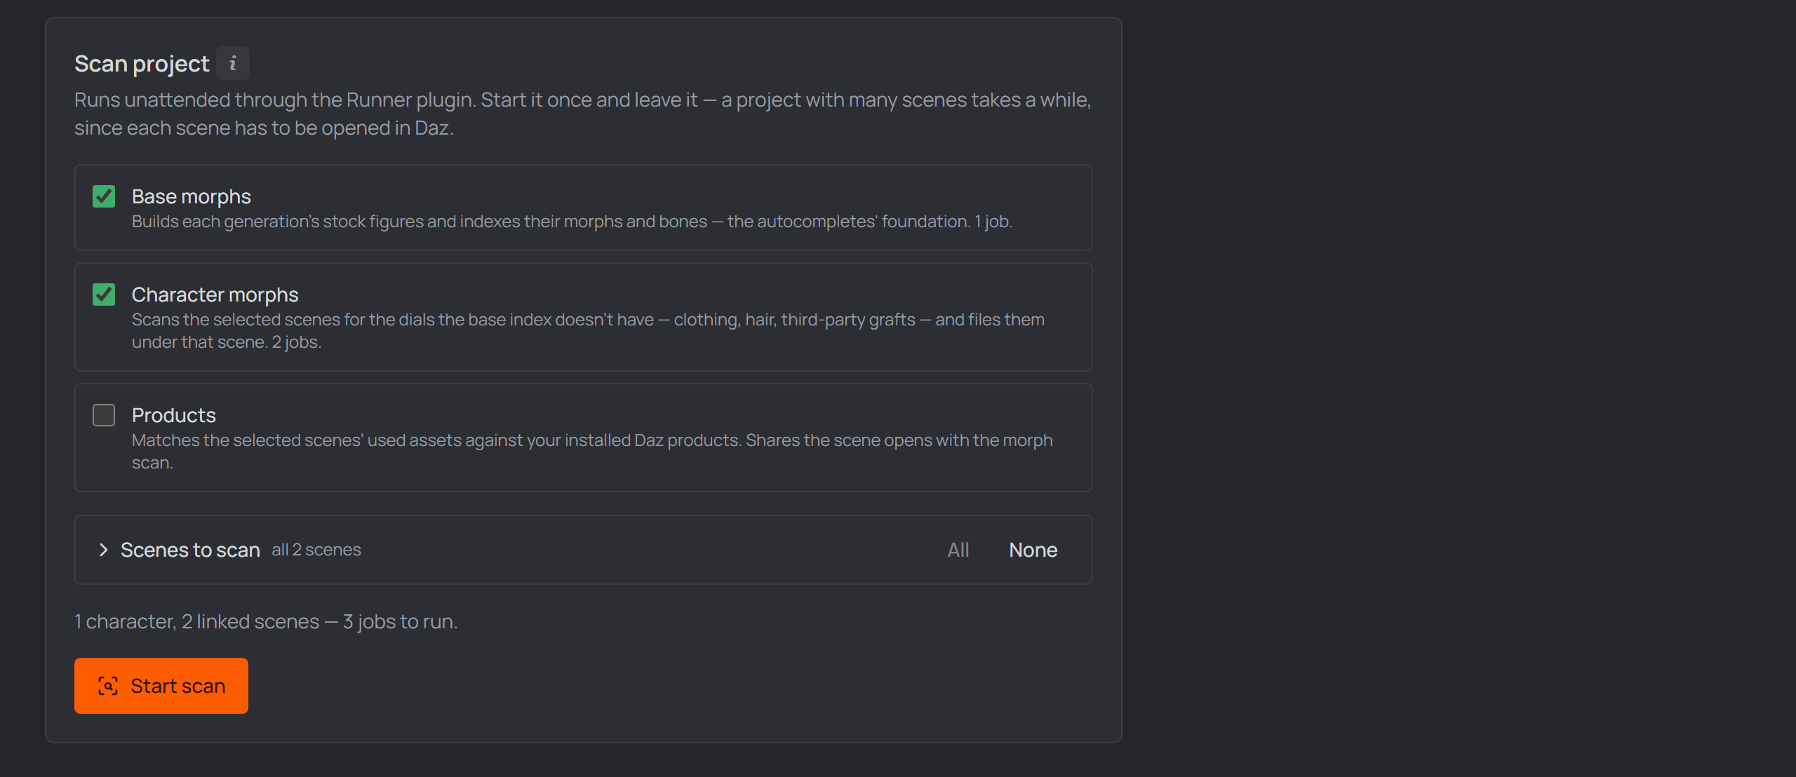
Task: Enable the Products checkbox
Action: coord(104,415)
